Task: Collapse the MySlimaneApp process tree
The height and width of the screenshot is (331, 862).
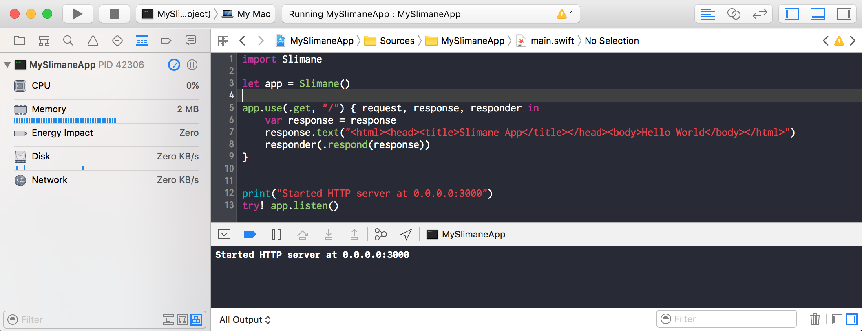Action: click(x=7, y=65)
